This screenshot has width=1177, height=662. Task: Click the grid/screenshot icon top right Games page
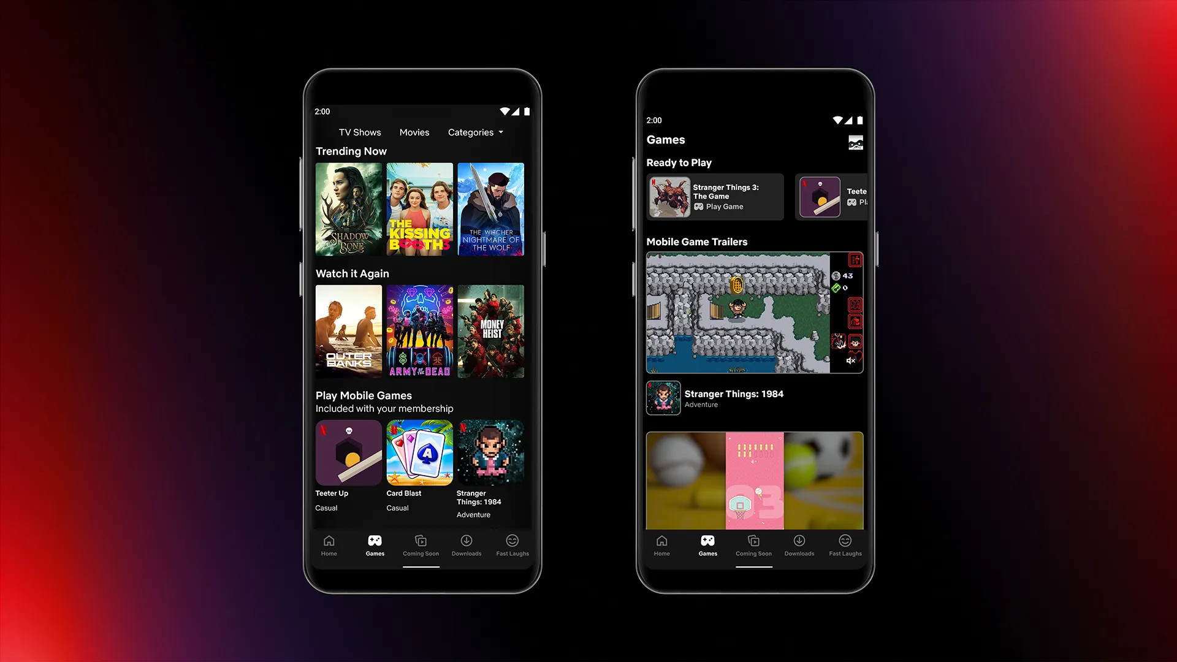click(855, 143)
